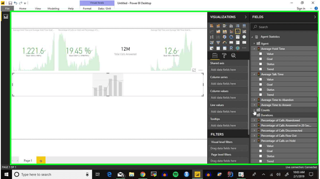Collapse the Agent Statistics table

click(x=252, y=37)
